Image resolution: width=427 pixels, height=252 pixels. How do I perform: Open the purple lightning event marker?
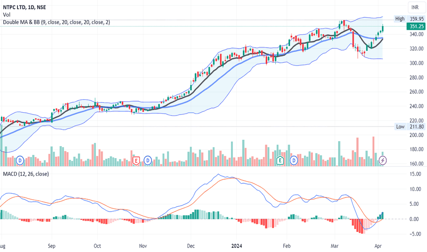pyautogui.click(x=383, y=160)
